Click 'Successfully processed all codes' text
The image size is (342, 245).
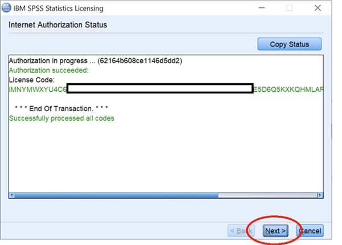tap(62, 118)
